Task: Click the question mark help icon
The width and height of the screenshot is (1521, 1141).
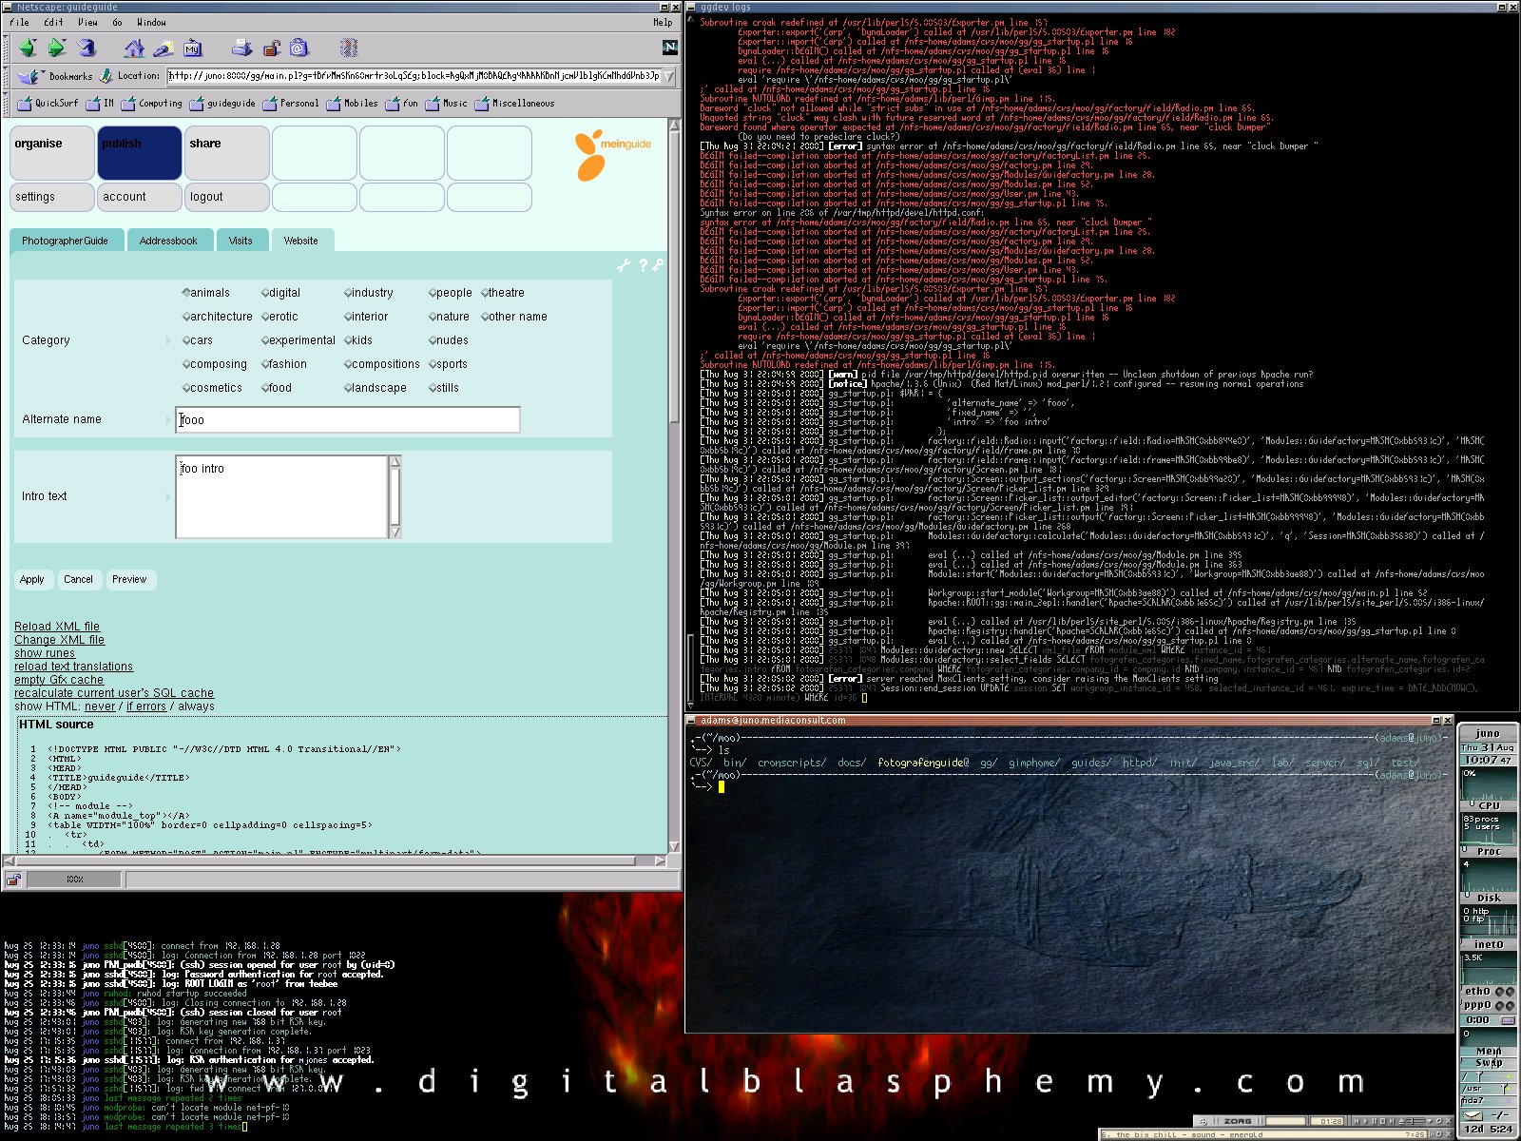Action: [x=643, y=266]
